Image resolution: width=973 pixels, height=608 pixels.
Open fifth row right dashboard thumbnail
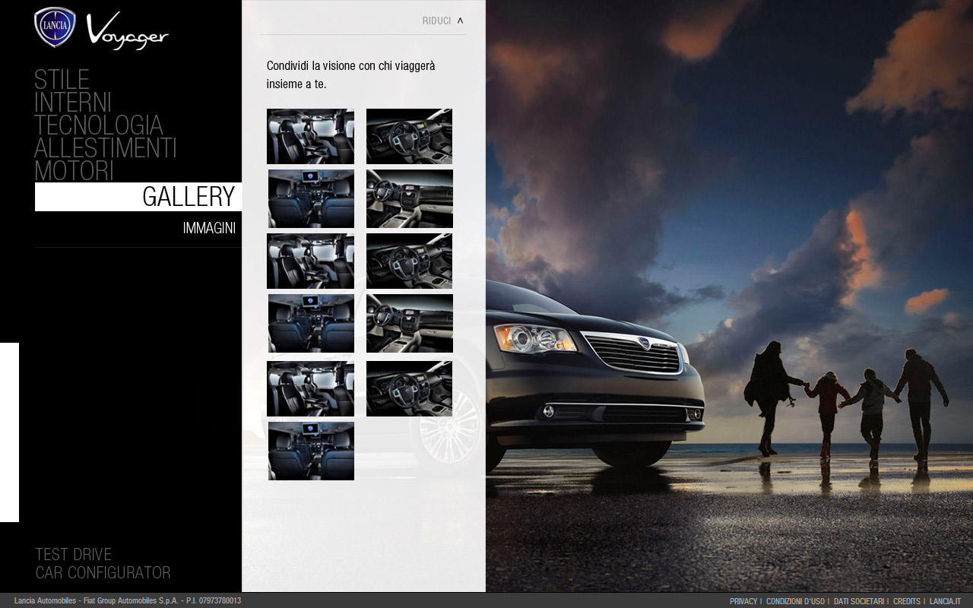(409, 388)
